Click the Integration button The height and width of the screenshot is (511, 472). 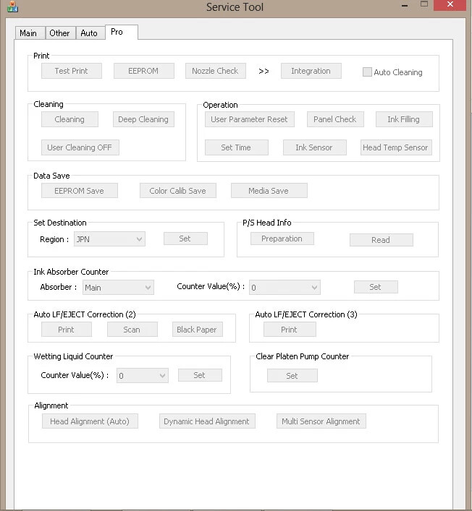pos(311,71)
